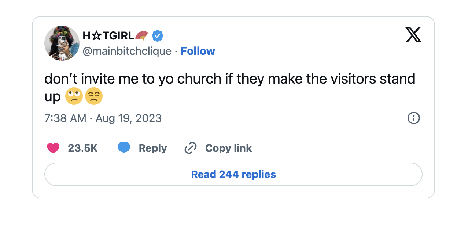Click the eye-roll emoji in the tweet
The width and height of the screenshot is (472, 228).
click(x=74, y=96)
